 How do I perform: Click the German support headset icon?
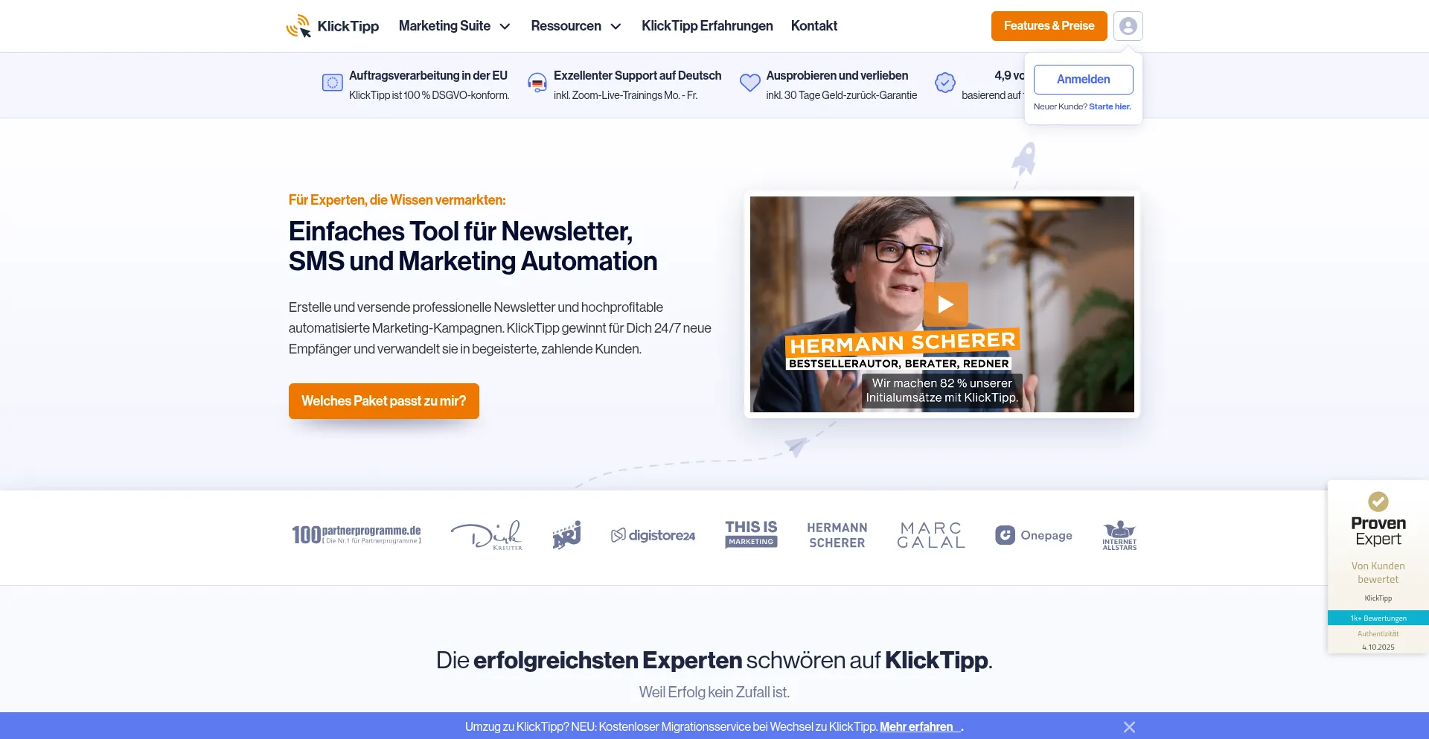(x=537, y=83)
